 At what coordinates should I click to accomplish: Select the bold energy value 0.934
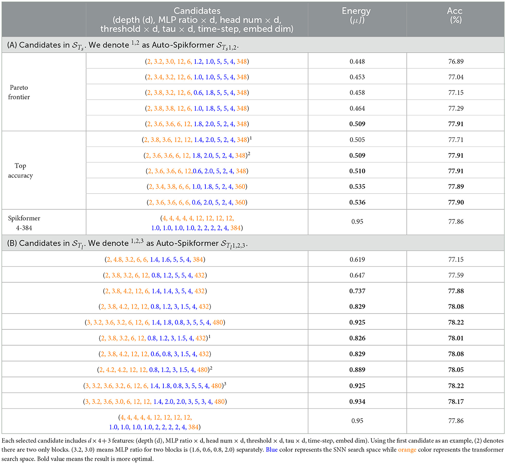tap(357, 401)
